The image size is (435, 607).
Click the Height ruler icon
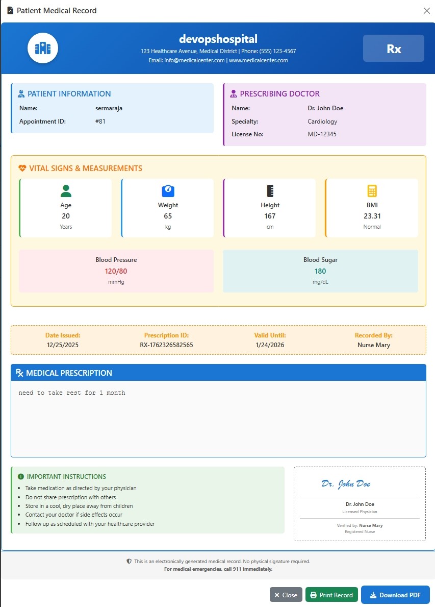(270, 191)
